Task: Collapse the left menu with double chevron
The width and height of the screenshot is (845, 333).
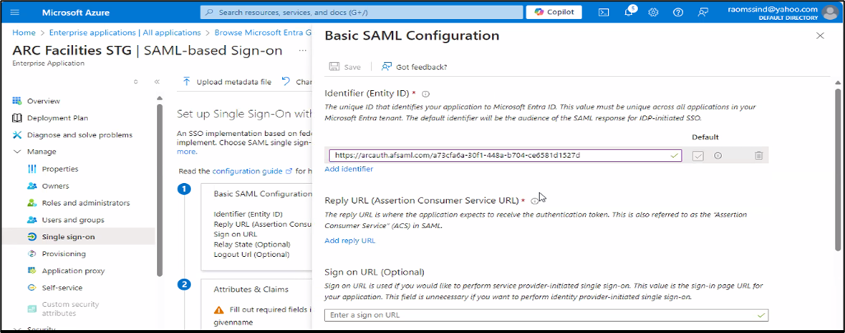Action: (157, 82)
